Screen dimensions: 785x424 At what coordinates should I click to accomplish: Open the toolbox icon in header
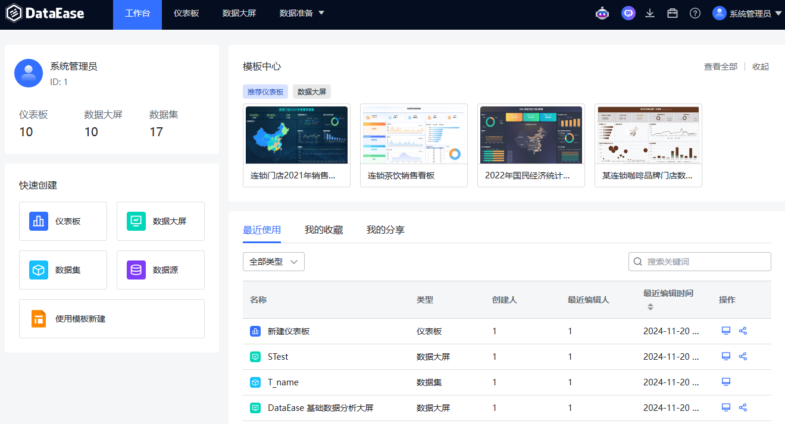click(673, 13)
